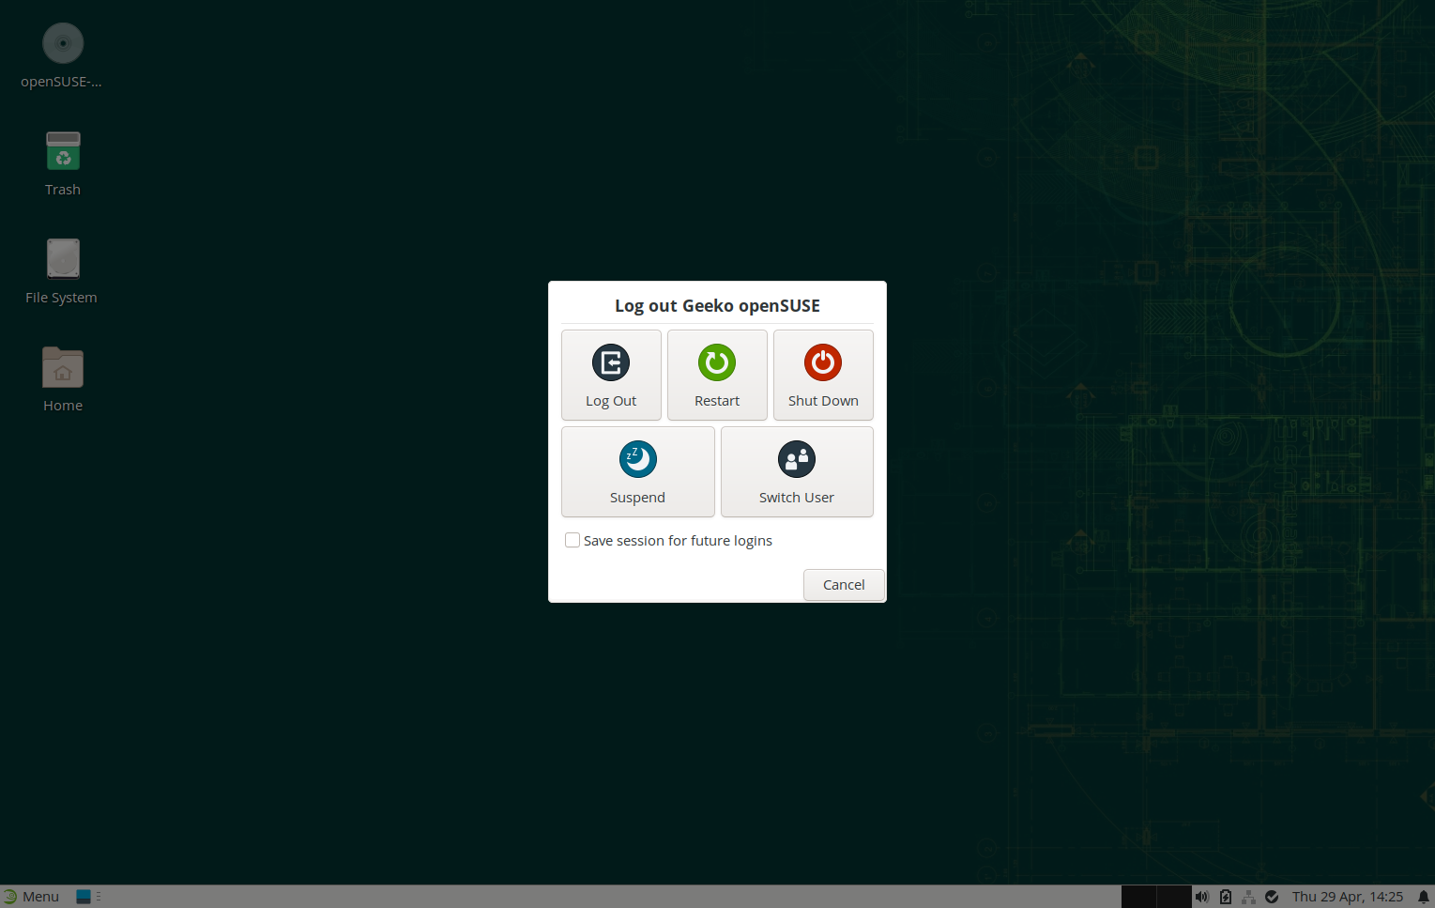Suspend the session with the moon icon
The width and height of the screenshot is (1435, 908).
(637, 471)
